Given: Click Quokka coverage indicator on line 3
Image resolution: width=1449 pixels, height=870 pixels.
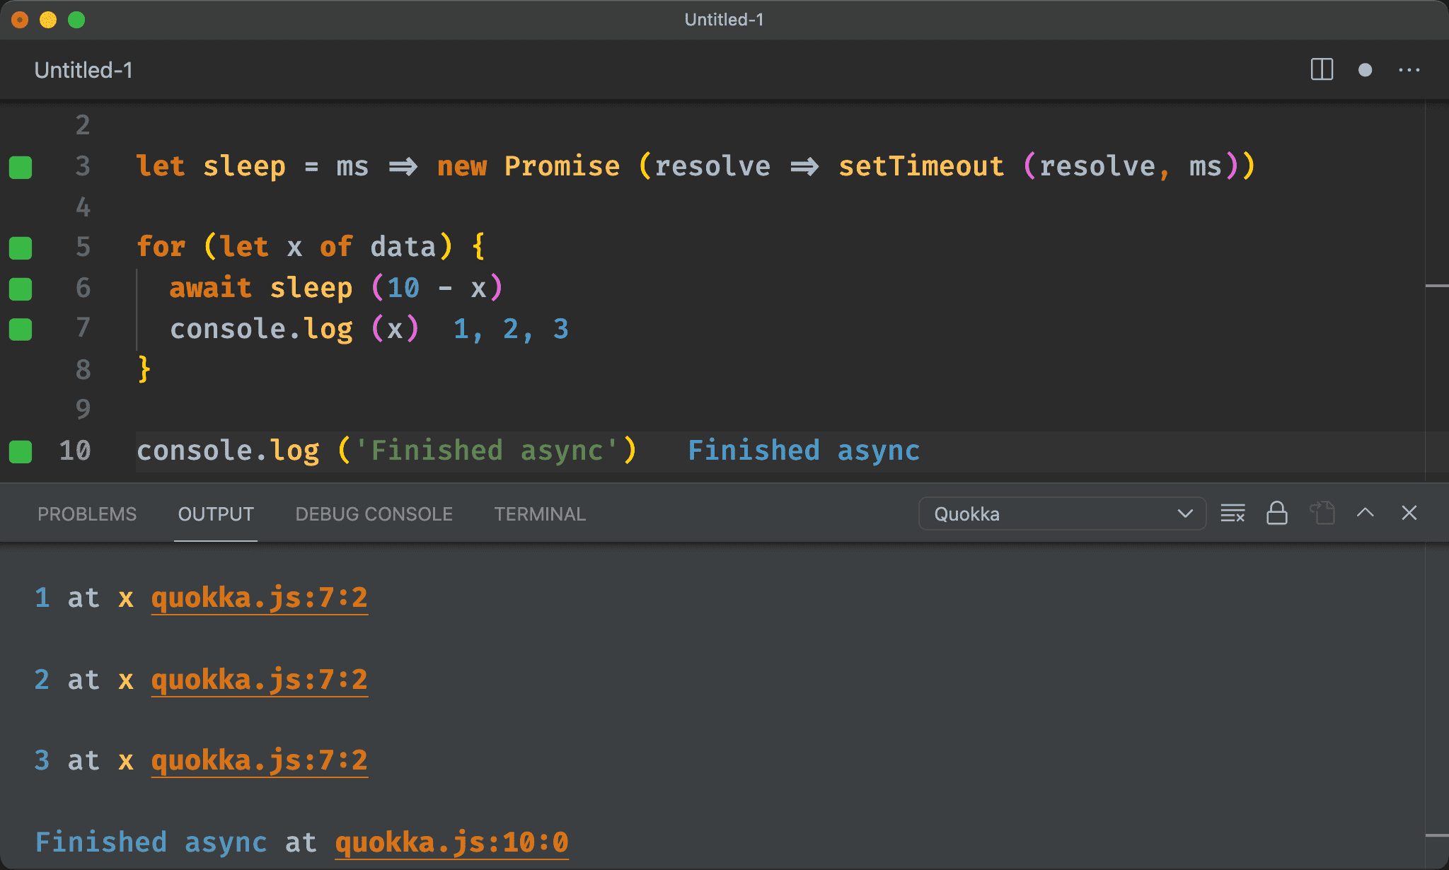Looking at the screenshot, I should point(21,168).
